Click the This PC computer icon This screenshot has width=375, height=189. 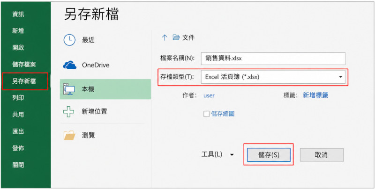tap(69, 89)
